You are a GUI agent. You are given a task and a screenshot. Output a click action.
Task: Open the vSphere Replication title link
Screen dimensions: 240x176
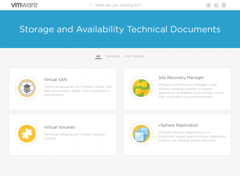pos(178,125)
